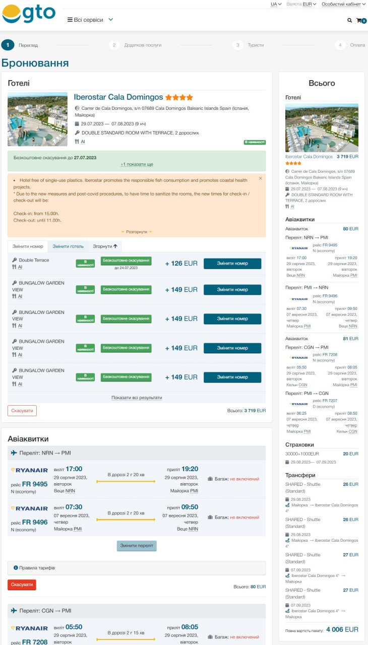The height and width of the screenshot is (645, 368).
Task: Click Змінити номер for the second BUNGALOW GARDEN VIEW row
Action: [232, 319]
